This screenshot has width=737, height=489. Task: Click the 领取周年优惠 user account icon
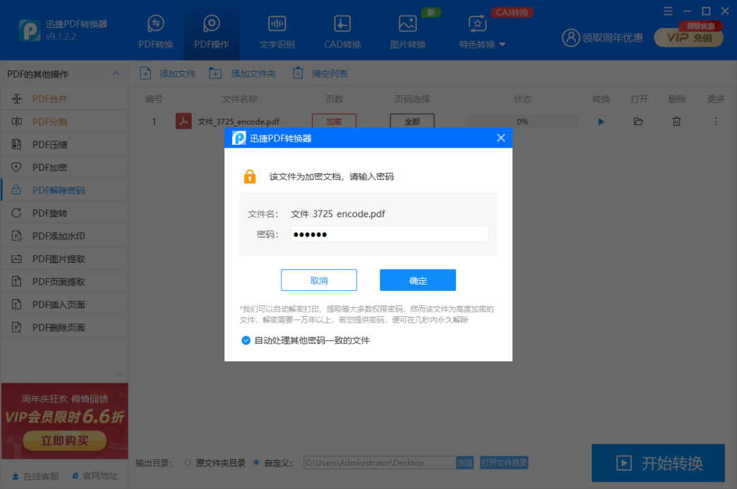click(x=570, y=38)
